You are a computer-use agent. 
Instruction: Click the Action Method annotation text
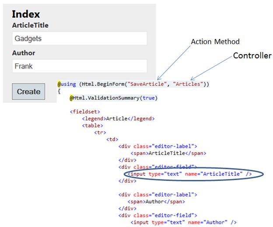click(x=215, y=42)
